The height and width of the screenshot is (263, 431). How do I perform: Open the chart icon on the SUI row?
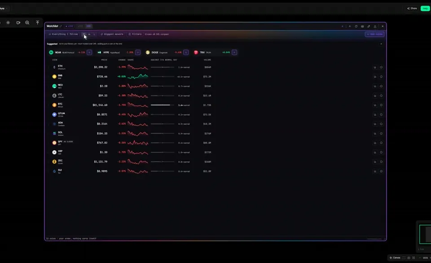coord(375,171)
